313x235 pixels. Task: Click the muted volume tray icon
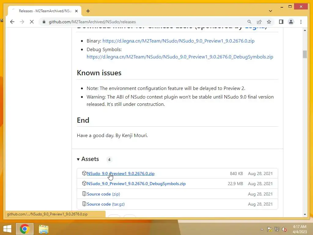(284, 229)
